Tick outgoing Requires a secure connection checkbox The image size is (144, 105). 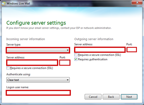[x=76, y=55]
